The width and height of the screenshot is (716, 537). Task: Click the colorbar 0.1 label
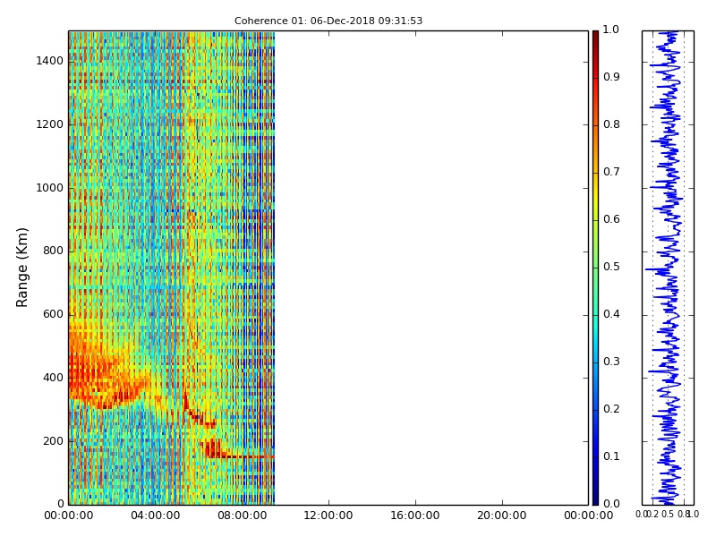611,456
